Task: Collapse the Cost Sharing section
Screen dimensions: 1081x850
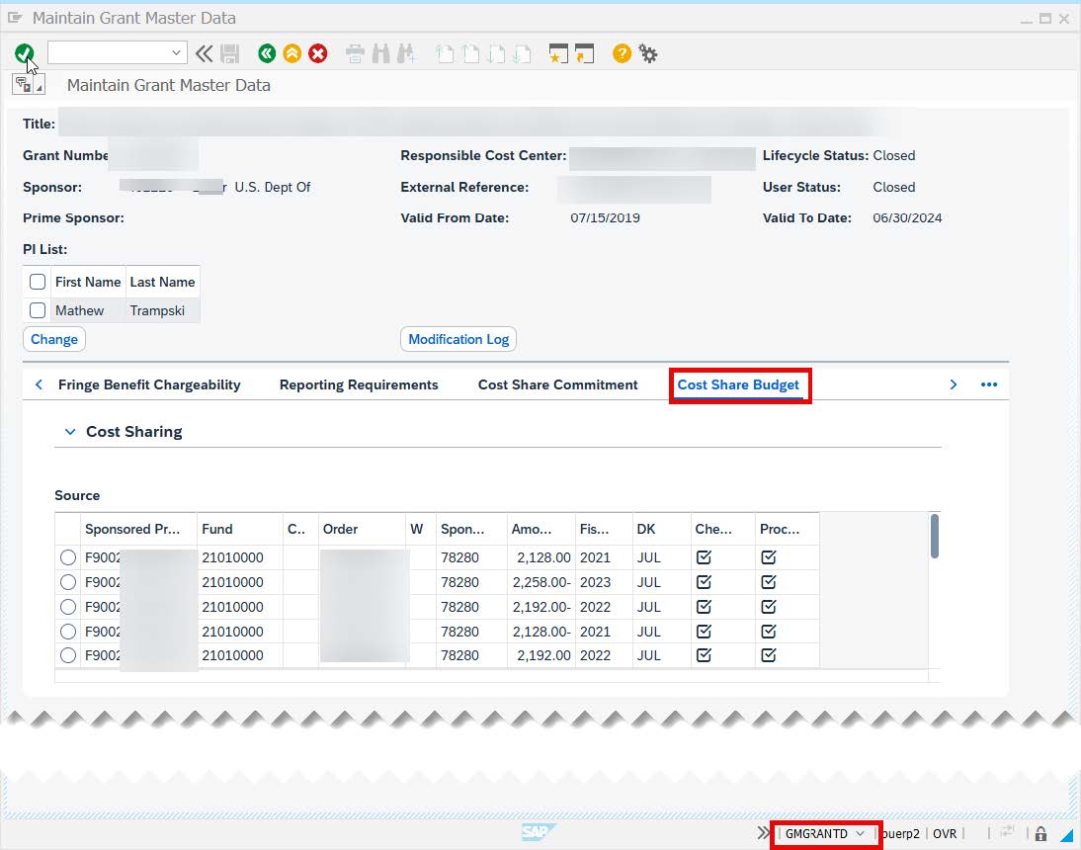Action: pos(69,432)
